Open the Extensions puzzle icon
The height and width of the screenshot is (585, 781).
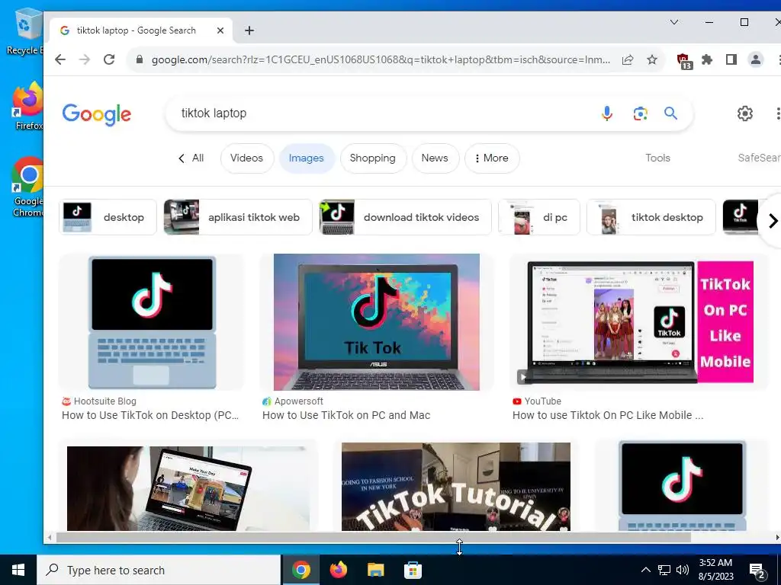[707, 59]
